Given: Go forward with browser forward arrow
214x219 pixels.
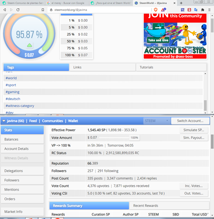Looking at the screenshot, I should tap(11, 10).
